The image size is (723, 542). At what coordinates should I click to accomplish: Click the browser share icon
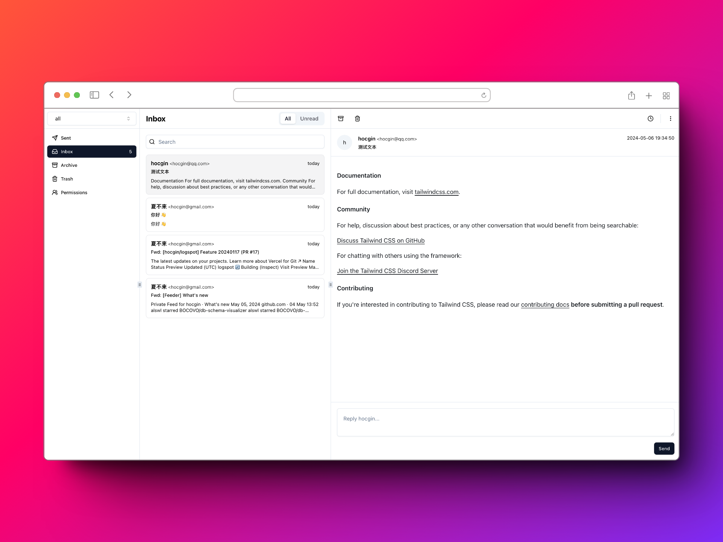[x=631, y=96]
